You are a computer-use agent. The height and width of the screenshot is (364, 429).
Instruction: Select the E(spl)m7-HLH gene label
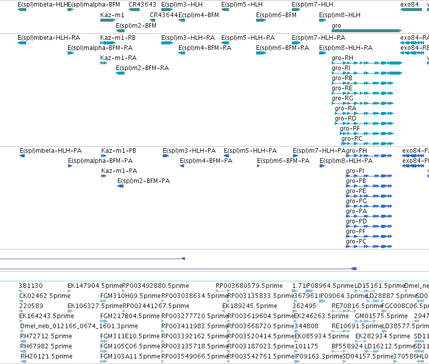[313, 5]
